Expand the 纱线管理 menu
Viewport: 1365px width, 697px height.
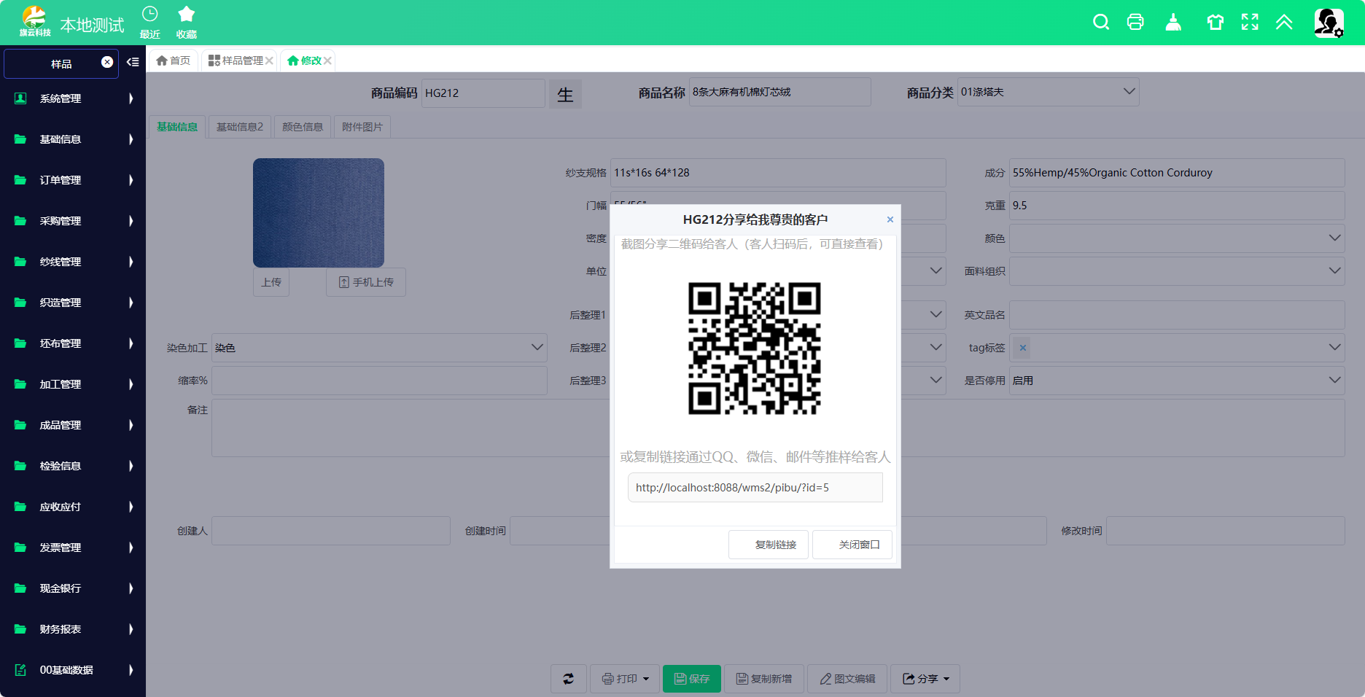[73, 262]
